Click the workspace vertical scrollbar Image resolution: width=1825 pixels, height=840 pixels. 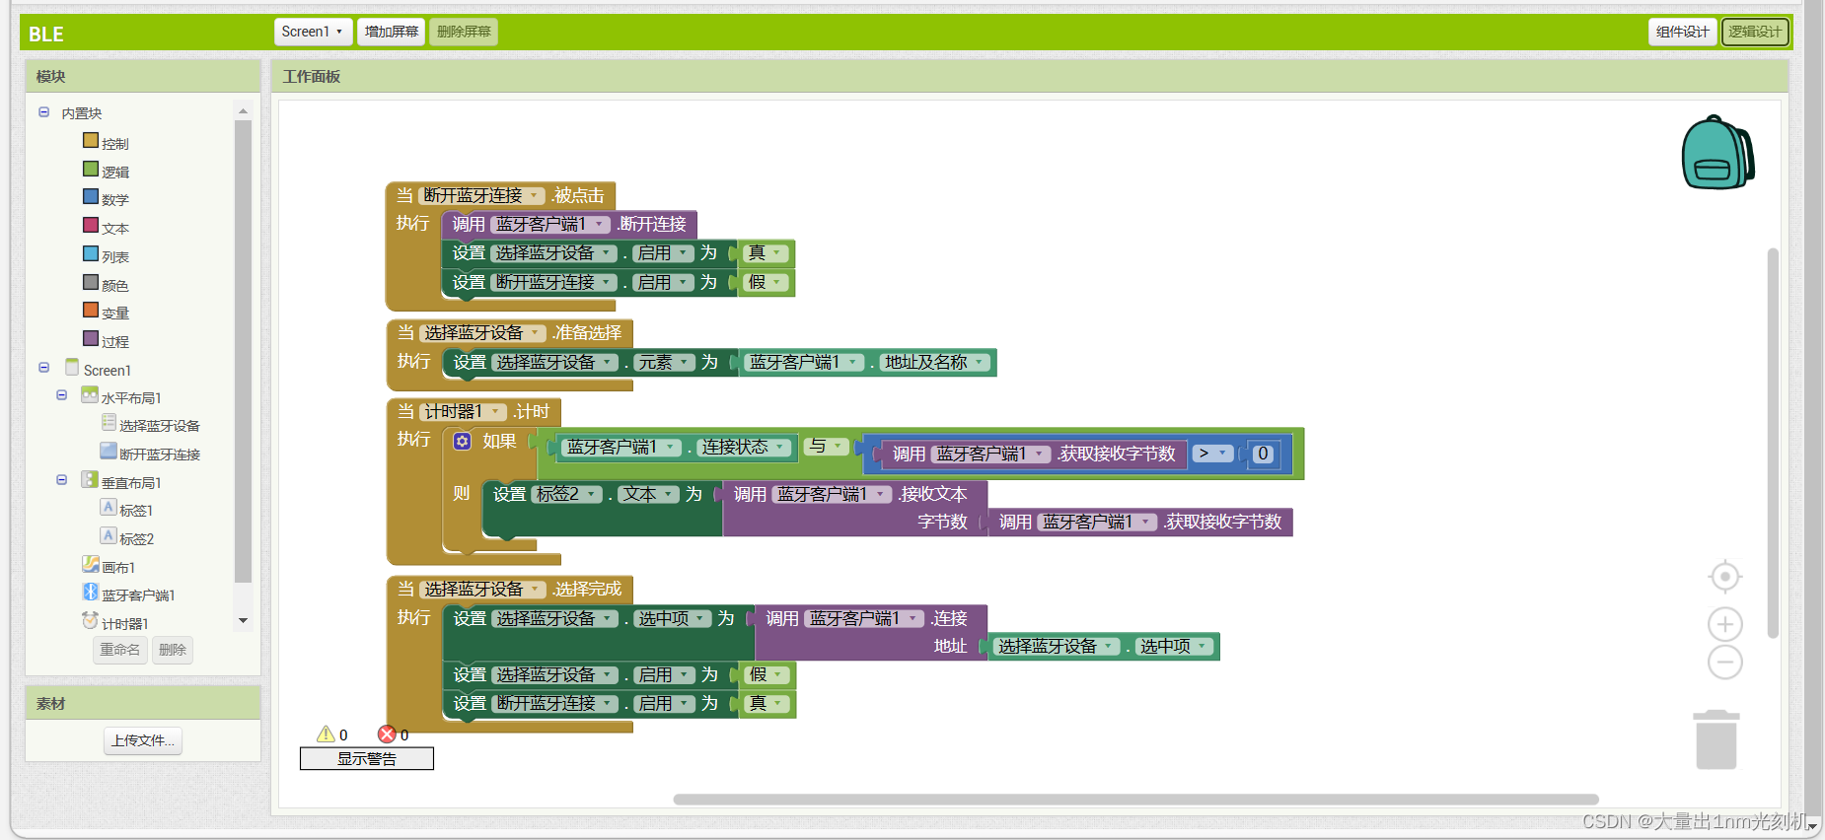coord(1773,443)
